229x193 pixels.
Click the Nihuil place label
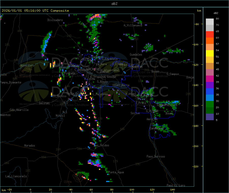60,116
